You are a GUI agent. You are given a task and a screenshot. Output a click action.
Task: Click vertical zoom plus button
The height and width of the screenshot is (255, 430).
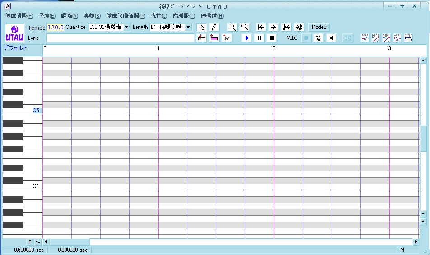423,221
